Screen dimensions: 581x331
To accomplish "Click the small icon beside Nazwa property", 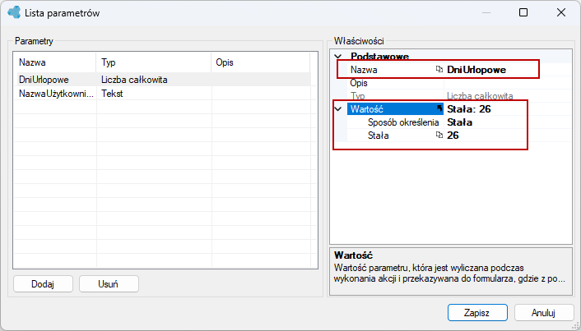I will 439,70.
